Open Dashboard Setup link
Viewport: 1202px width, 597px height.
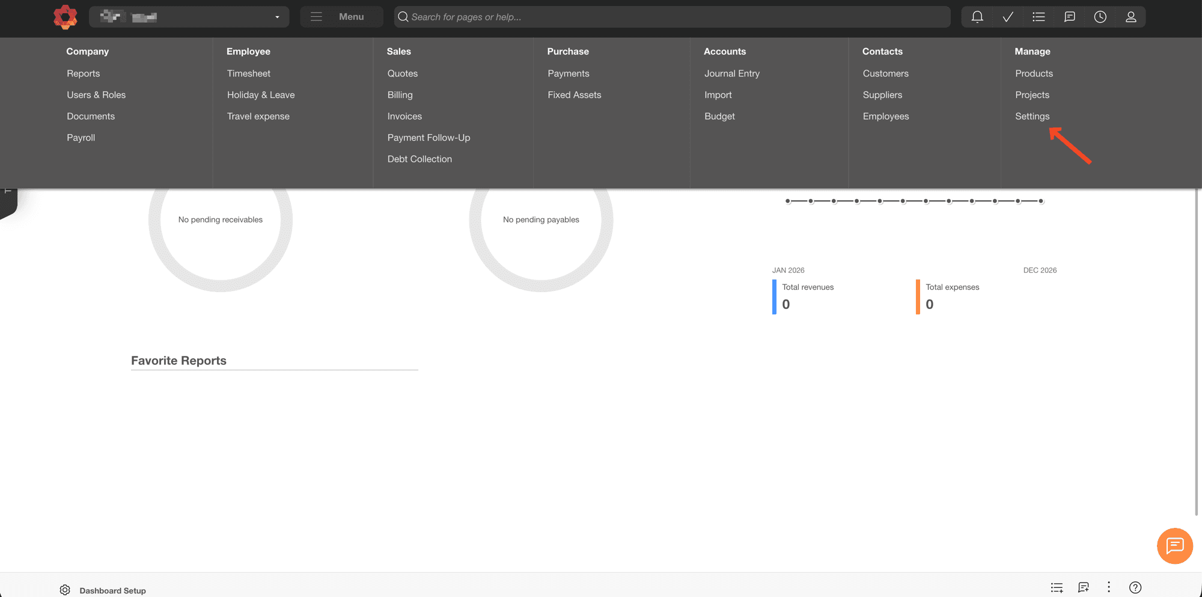point(112,590)
